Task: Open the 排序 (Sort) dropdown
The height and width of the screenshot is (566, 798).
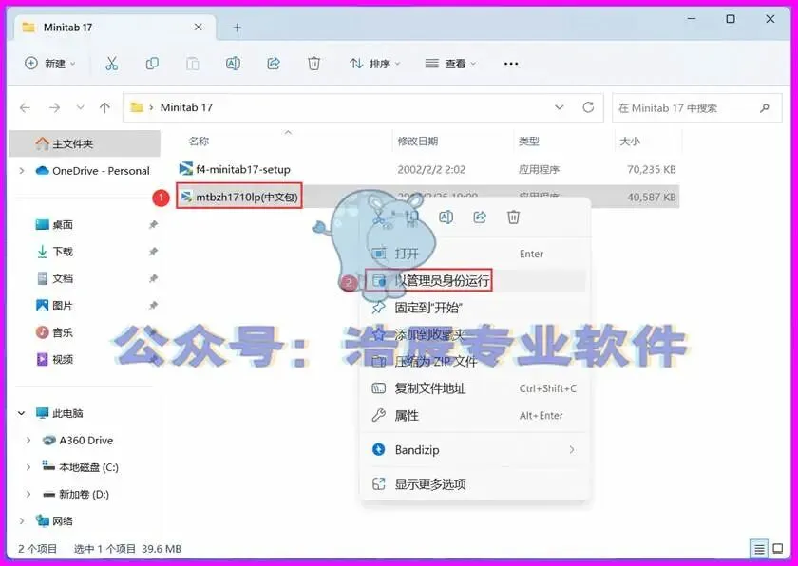Action: (x=375, y=64)
